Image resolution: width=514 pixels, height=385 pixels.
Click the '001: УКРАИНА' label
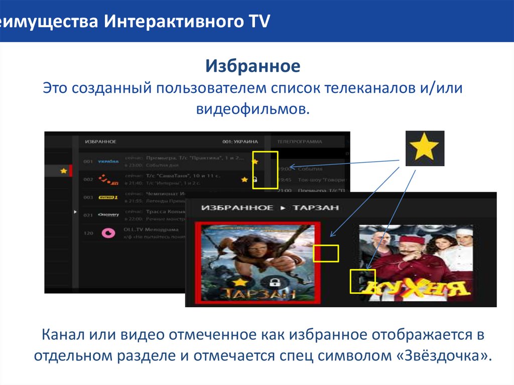coord(240,142)
